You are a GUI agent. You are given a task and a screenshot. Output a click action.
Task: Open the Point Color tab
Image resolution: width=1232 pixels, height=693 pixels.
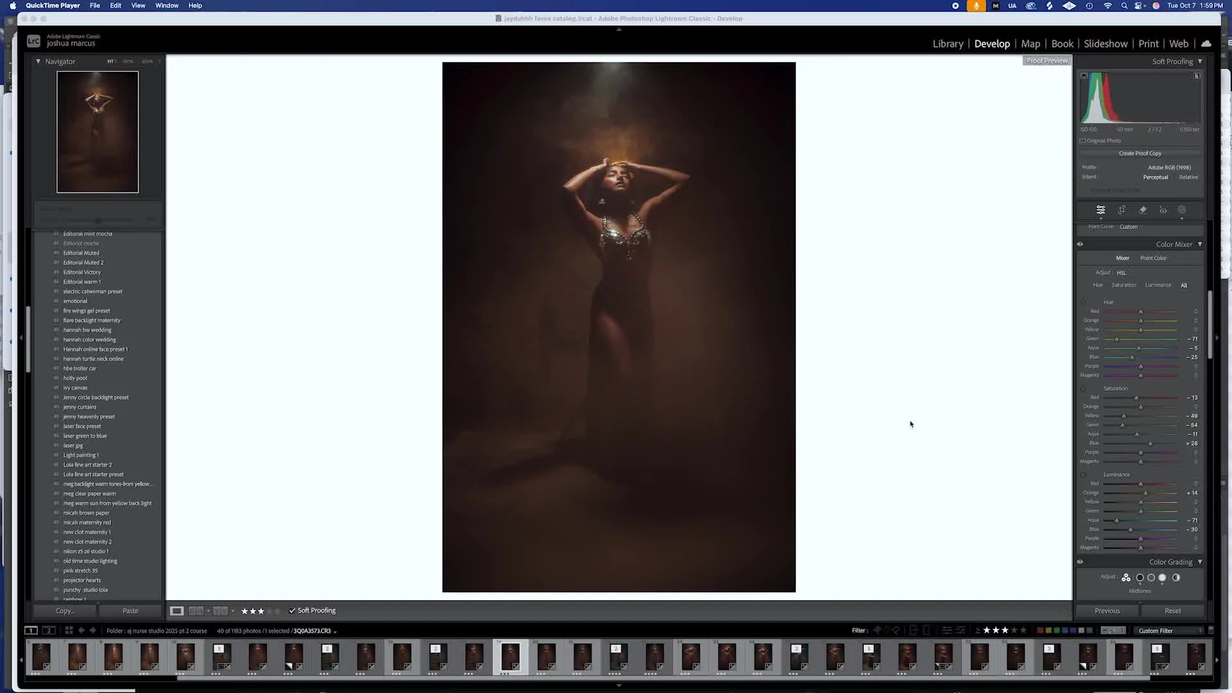coord(1152,258)
